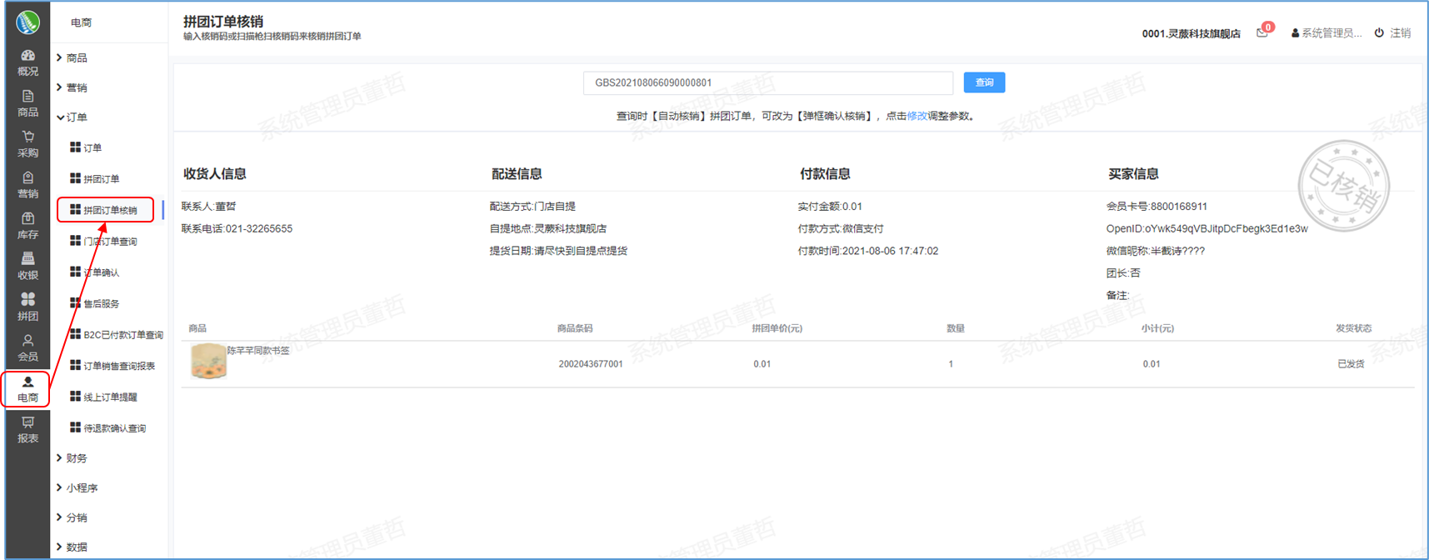Viewport: 1429px width, 560px height.
Task: Open the 订单销售查询报表 menu item
Action: [x=112, y=366]
